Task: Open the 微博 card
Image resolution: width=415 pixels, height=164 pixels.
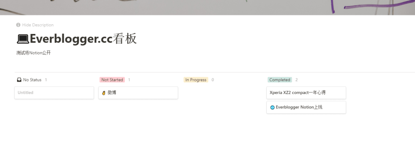Action: pyautogui.click(x=138, y=93)
